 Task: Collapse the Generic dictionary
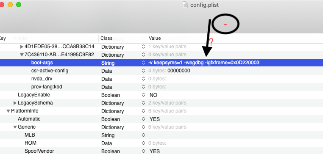click(15, 127)
